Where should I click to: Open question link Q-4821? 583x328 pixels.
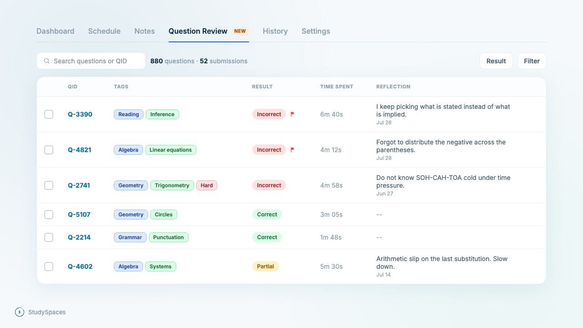coord(80,150)
